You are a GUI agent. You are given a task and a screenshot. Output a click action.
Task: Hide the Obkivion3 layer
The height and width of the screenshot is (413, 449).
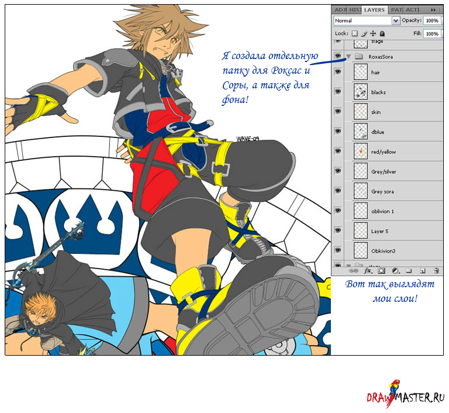pos(338,250)
